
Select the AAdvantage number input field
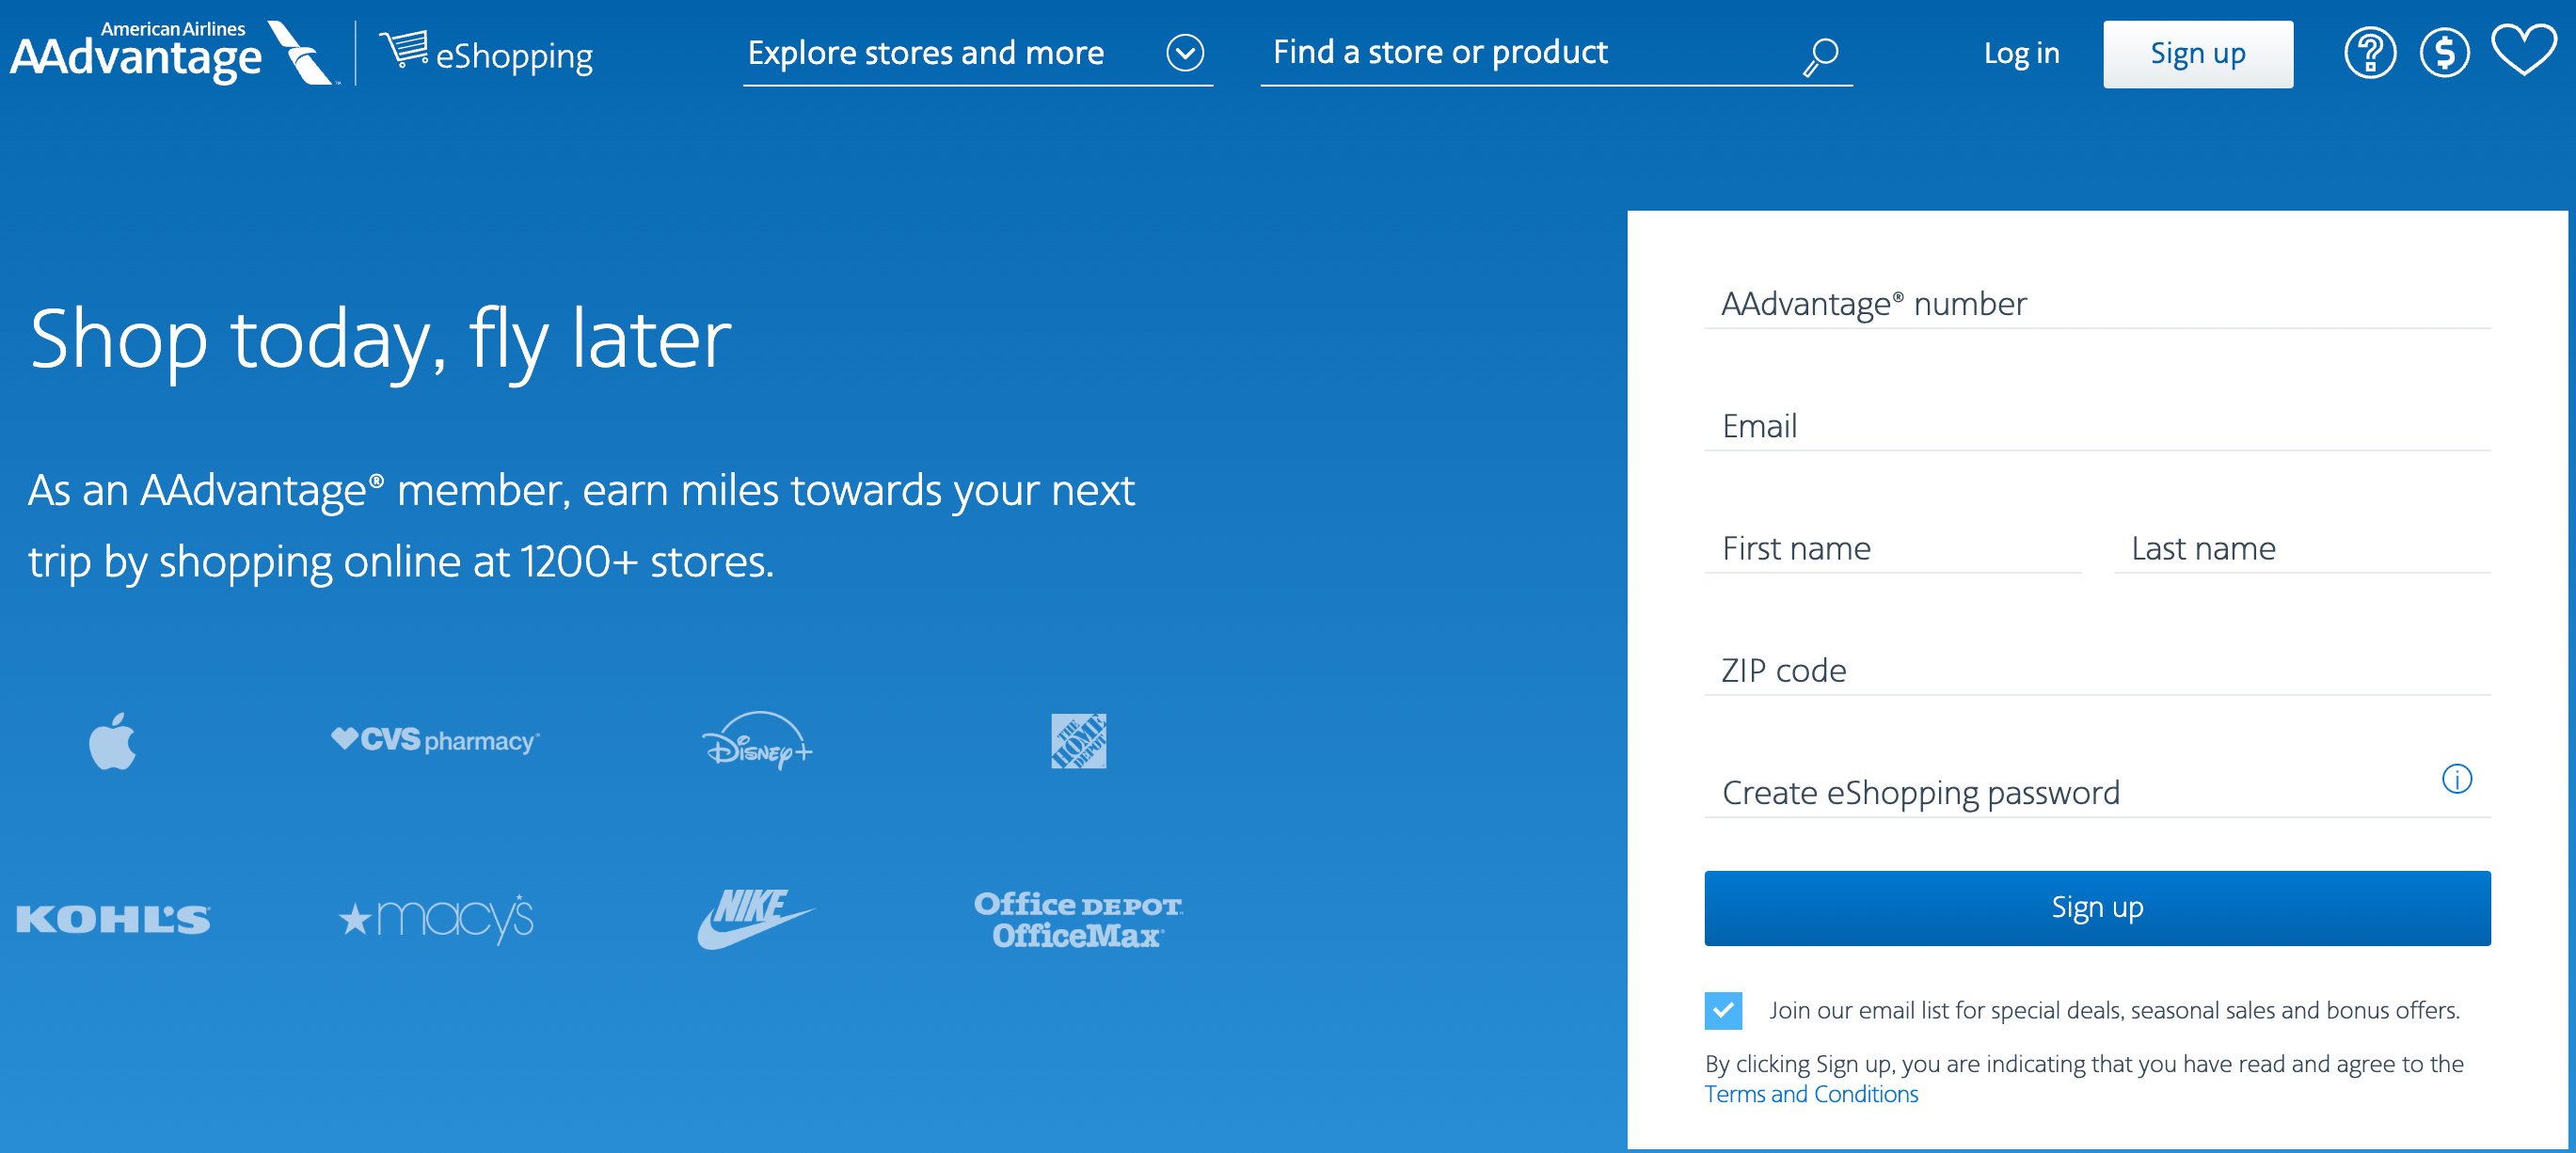click(x=2101, y=302)
